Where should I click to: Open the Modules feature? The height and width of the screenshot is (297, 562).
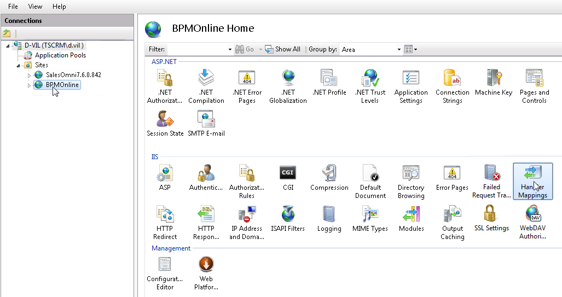point(411,219)
